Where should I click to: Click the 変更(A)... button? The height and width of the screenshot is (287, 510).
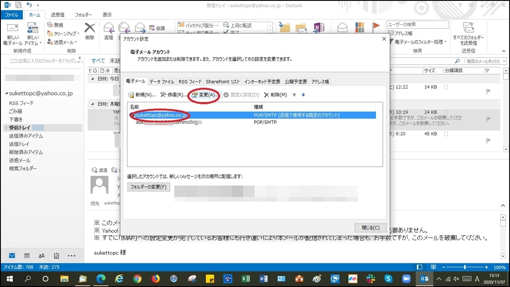pos(204,95)
